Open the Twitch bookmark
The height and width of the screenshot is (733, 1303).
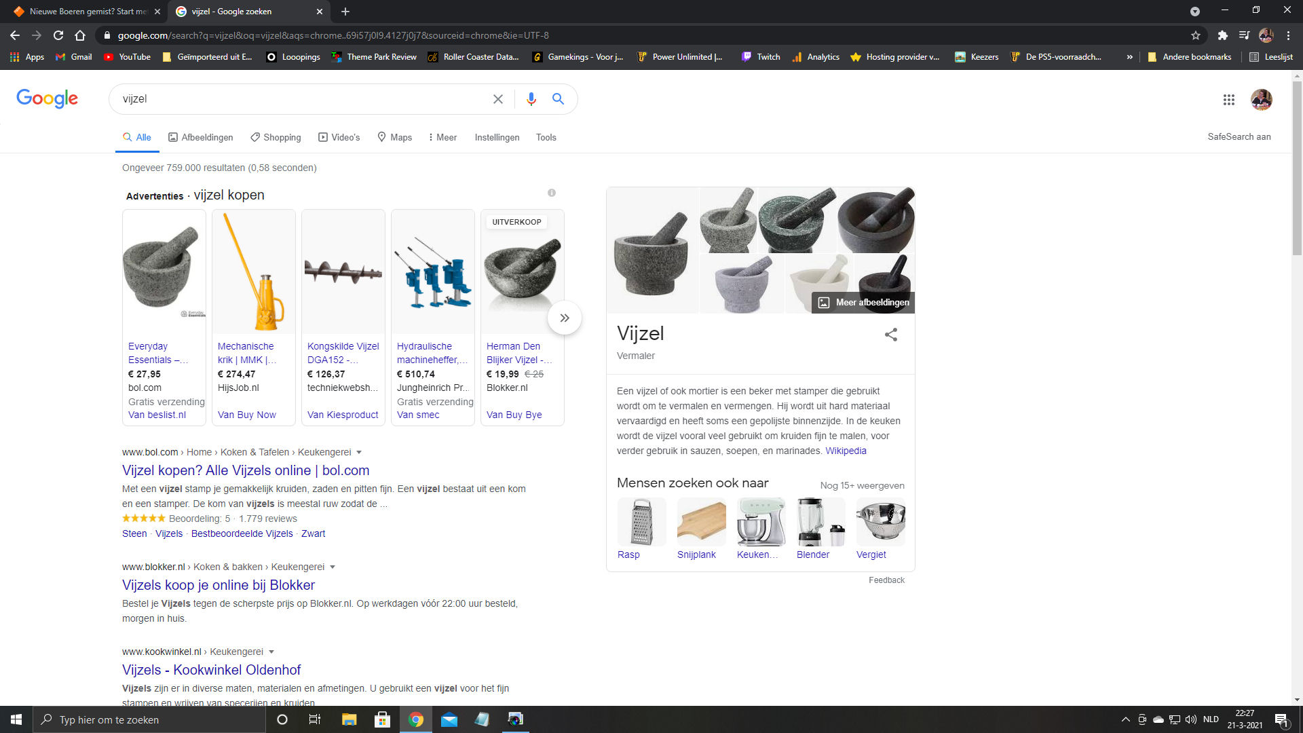pyautogui.click(x=761, y=57)
